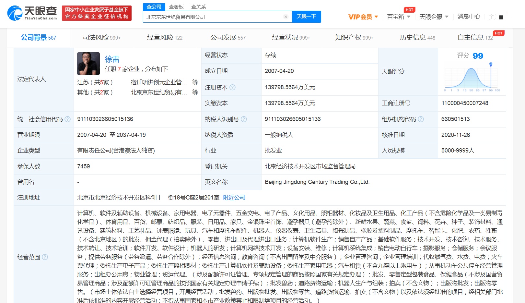Select 成立日期 value 2007-04-20

coord(279,71)
